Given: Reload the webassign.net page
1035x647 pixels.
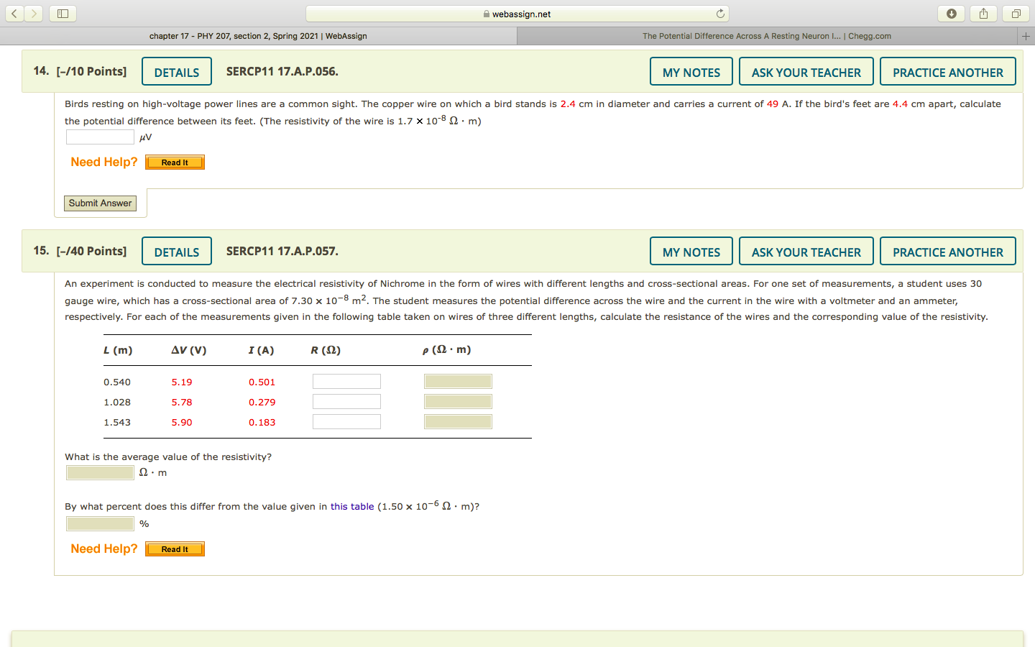Looking at the screenshot, I should point(721,13).
